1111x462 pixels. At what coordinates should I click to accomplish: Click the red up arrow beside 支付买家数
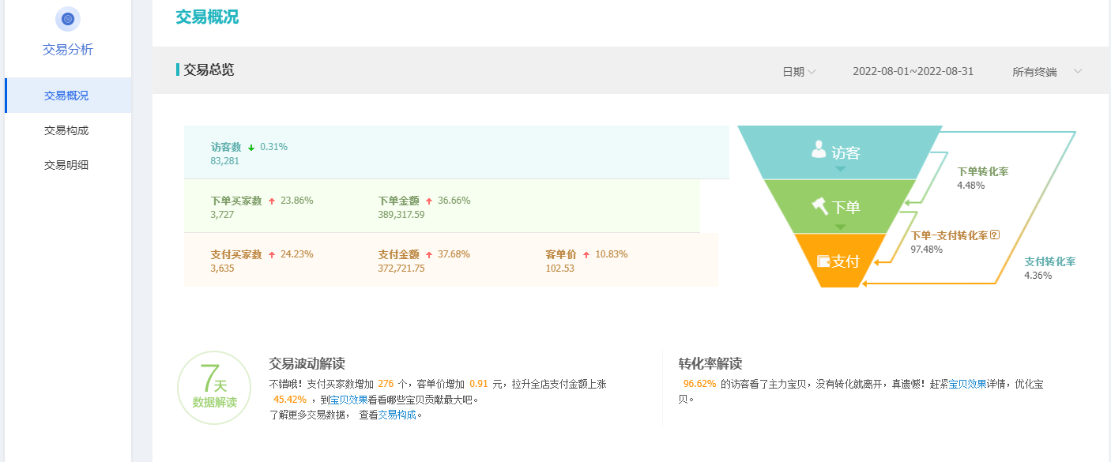click(x=271, y=255)
